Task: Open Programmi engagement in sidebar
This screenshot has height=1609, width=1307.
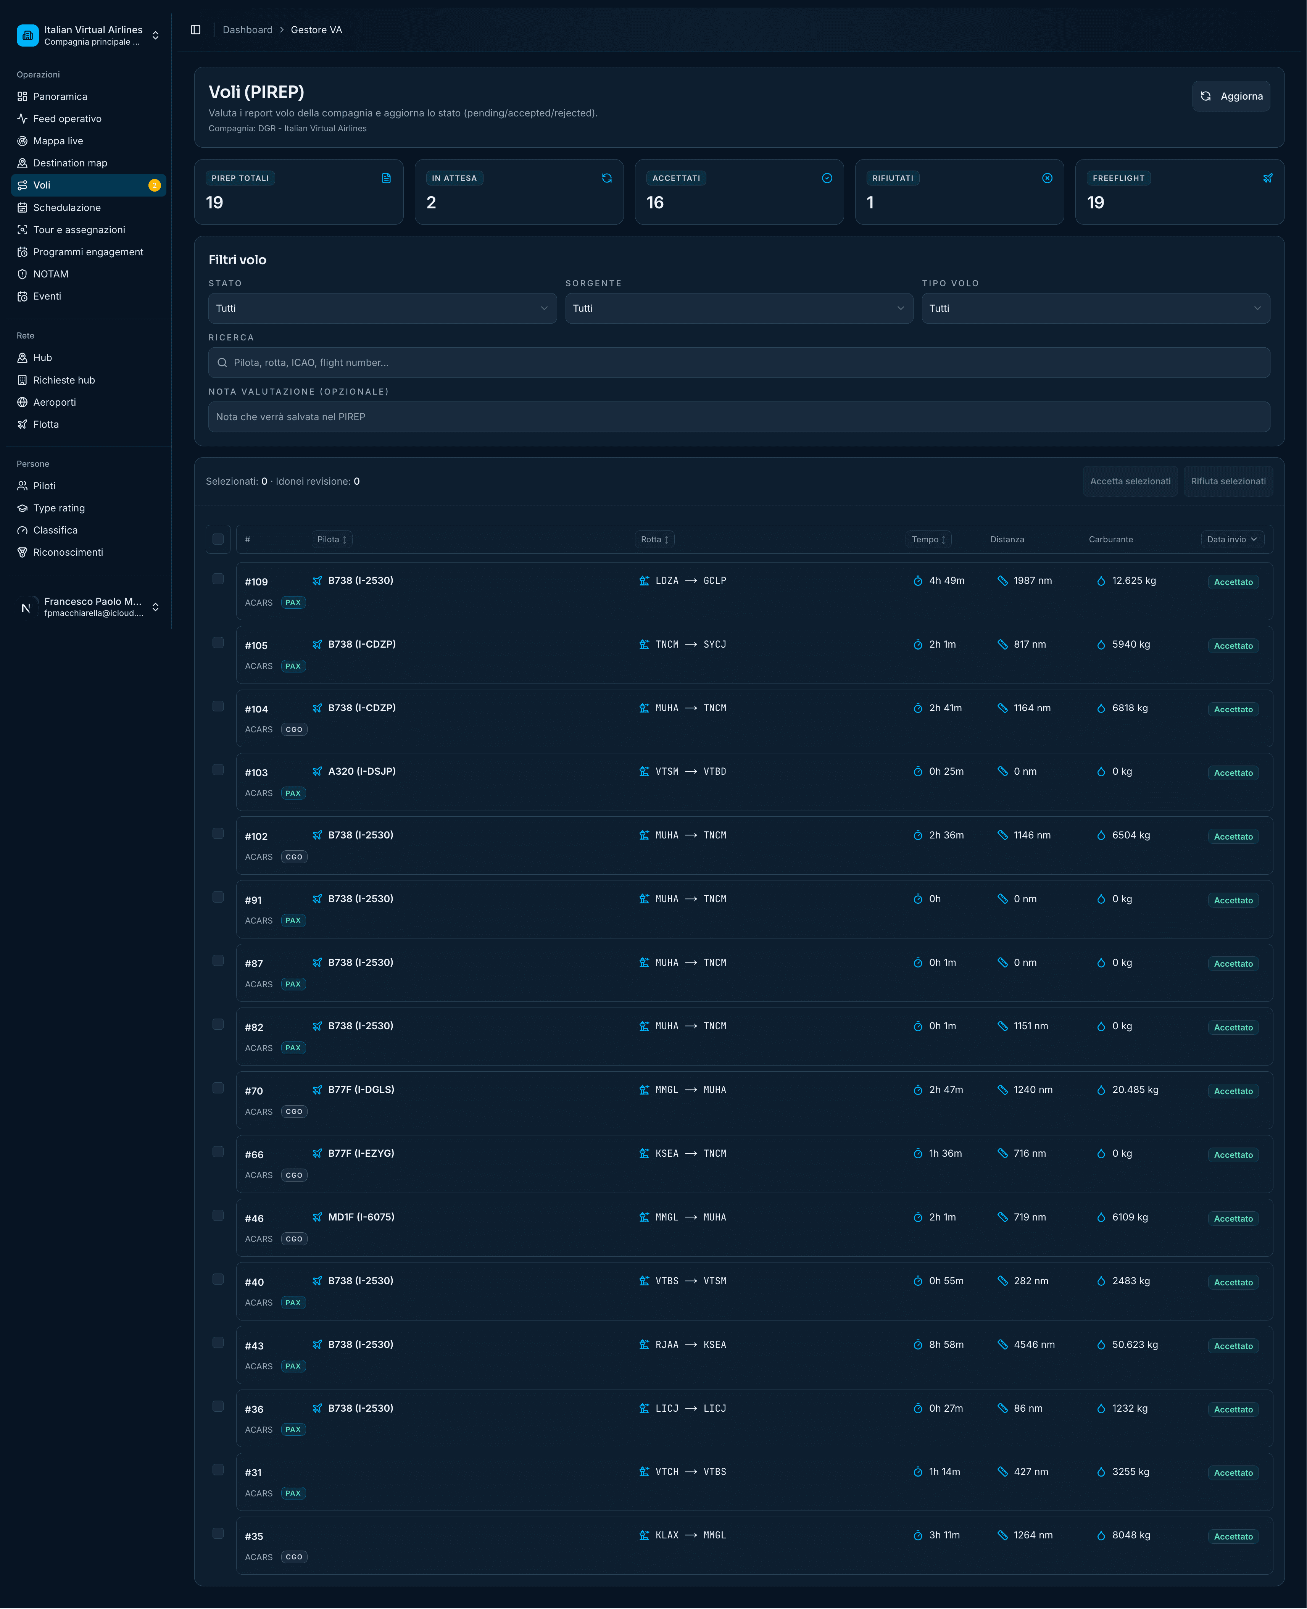Action: click(88, 252)
